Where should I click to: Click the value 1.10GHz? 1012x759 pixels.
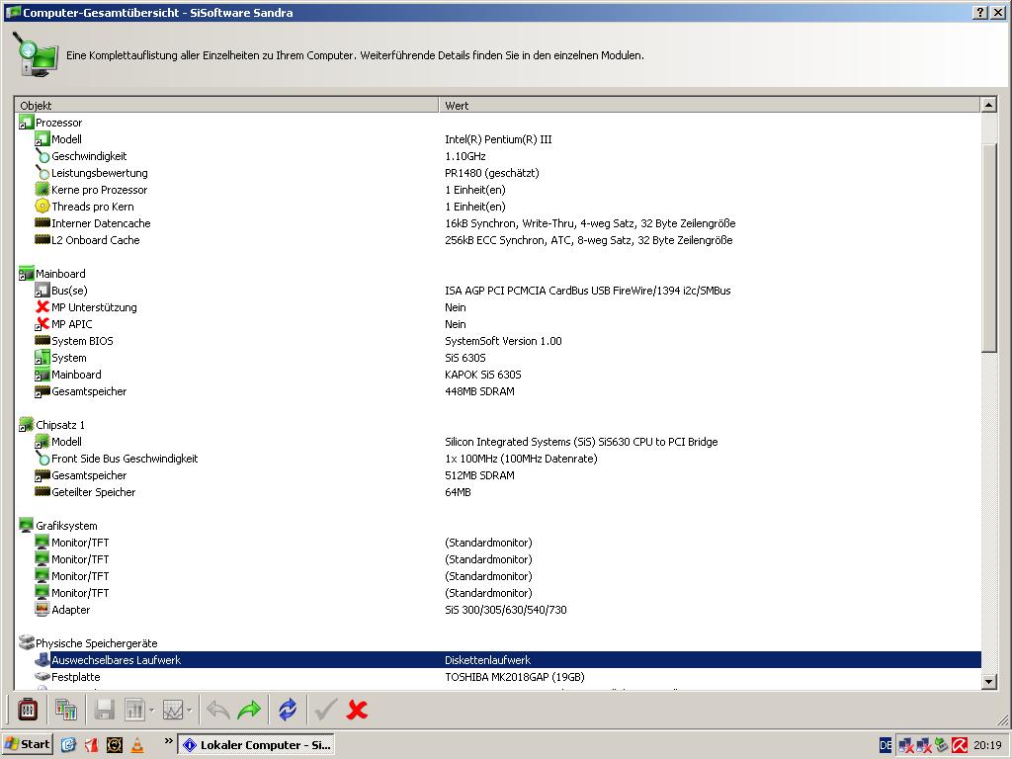pos(464,155)
